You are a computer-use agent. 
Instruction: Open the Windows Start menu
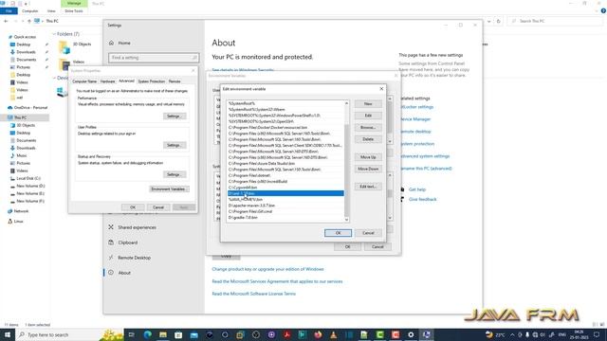[8, 334]
